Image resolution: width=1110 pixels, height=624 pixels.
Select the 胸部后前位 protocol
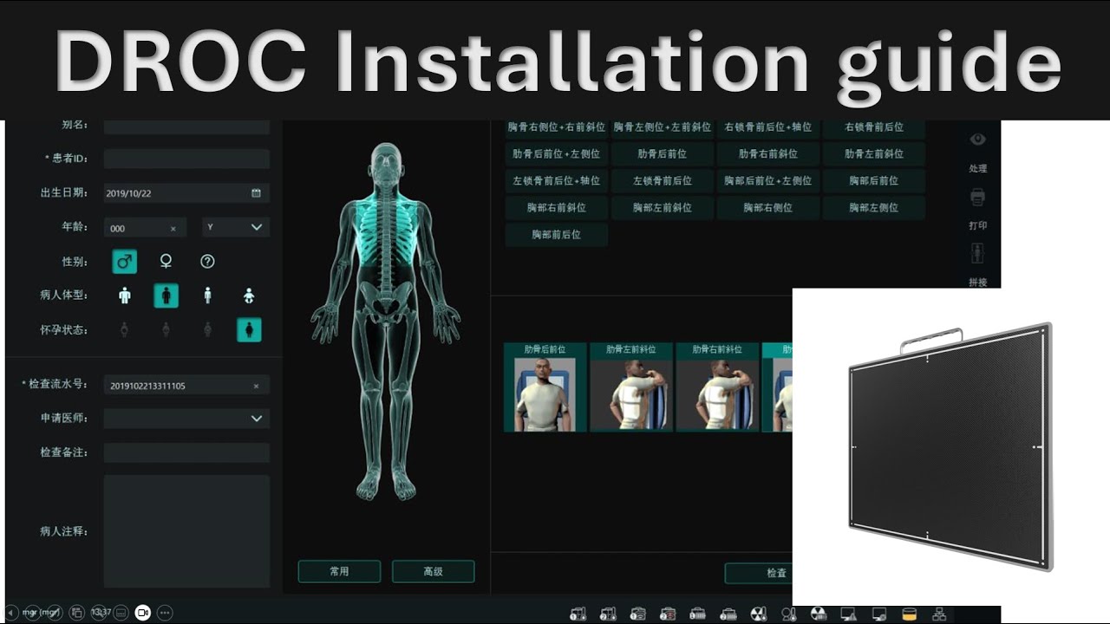pyautogui.click(x=874, y=180)
